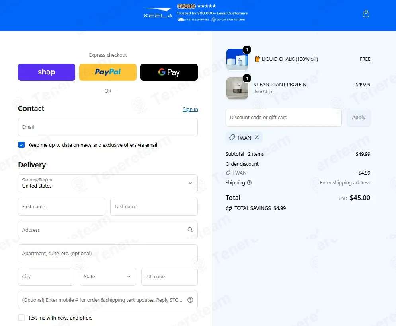Click the gift icon beside LIQUID CHALK
The width and height of the screenshot is (396, 326).
point(257,59)
